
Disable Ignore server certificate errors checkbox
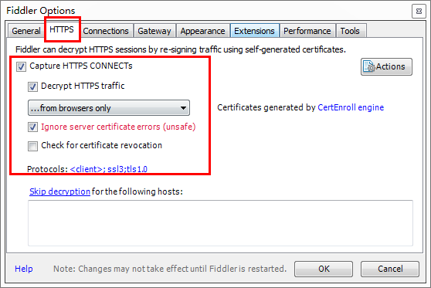pyautogui.click(x=32, y=127)
